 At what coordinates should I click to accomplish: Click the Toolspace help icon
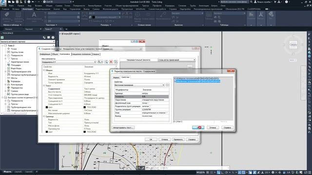tap(53, 37)
